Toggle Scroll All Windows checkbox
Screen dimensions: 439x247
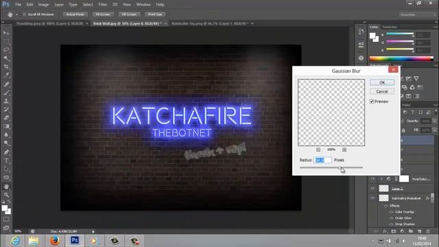click(25, 14)
